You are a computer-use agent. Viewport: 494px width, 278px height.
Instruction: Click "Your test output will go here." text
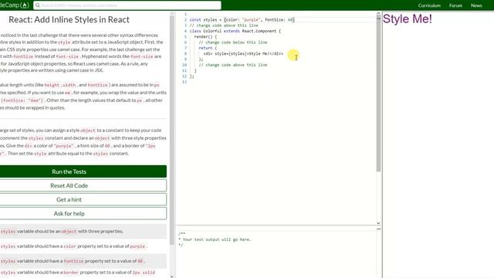(x=217, y=239)
